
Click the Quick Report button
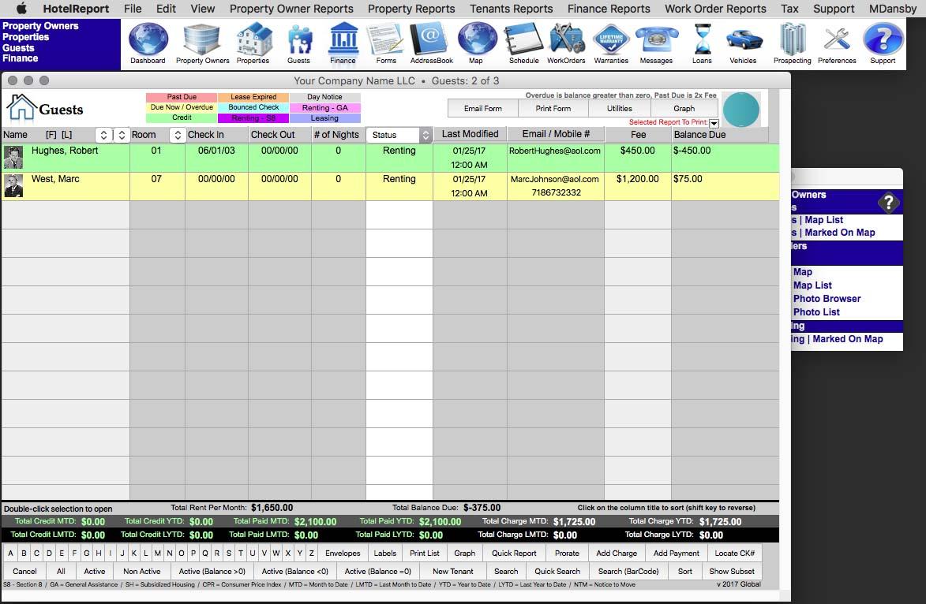point(514,554)
